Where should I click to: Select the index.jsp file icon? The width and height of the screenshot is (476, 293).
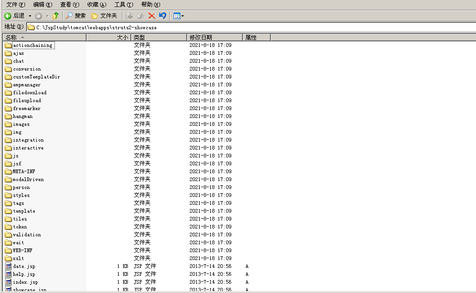(x=8, y=282)
